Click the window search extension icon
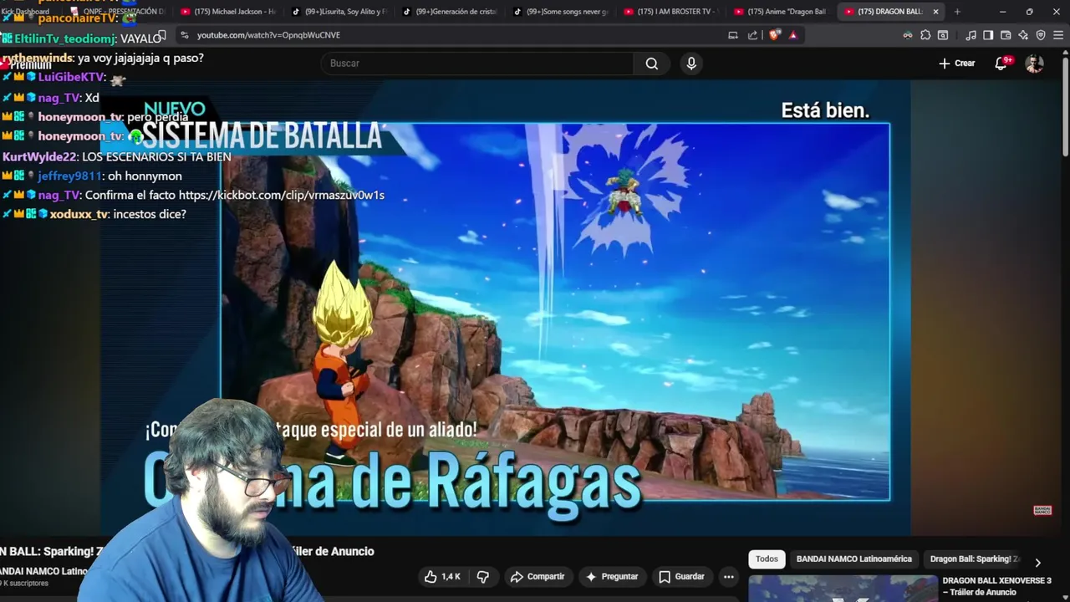This screenshot has height=602, width=1070. pyautogui.click(x=943, y=35)
